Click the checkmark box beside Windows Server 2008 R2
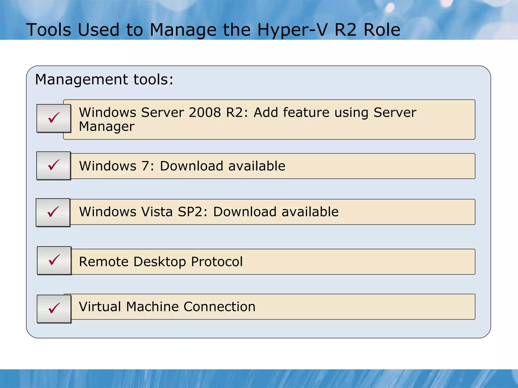518x388 pixels. click(54, 118)
